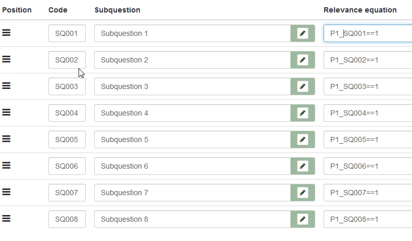The height and width of the screenshot is (241, 412).
Task: Edit Subquestion 6 using its pencil icon
Action: point(303,166)
